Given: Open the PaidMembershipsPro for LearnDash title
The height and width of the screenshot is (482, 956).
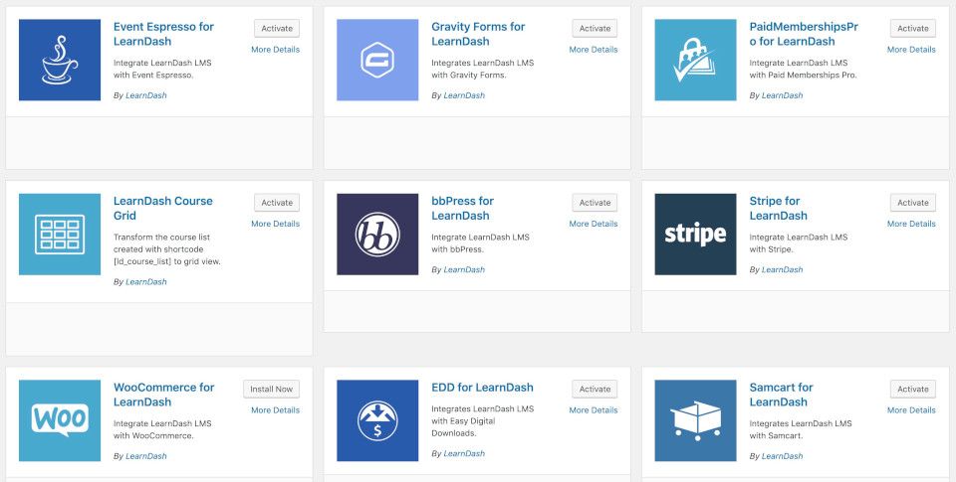Looking at the screenshot, I should click(804, 34).
